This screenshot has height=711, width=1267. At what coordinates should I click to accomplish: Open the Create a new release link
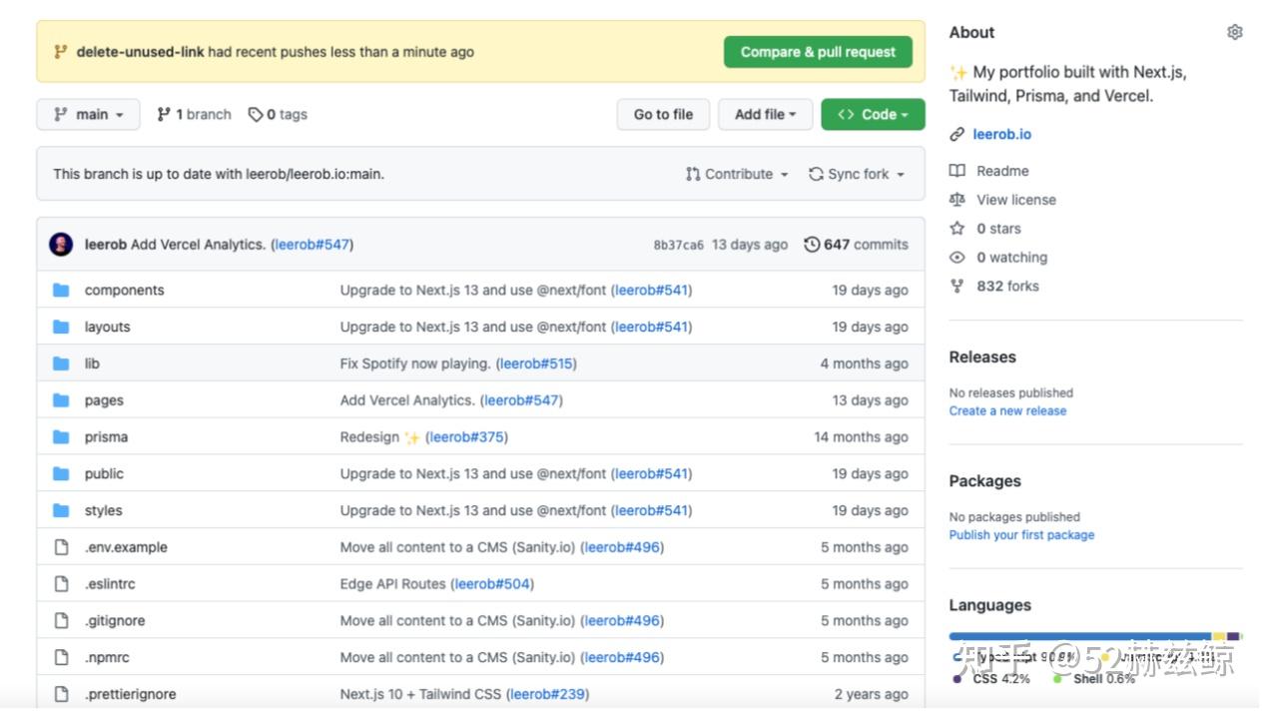click(x=1006, y=410)
